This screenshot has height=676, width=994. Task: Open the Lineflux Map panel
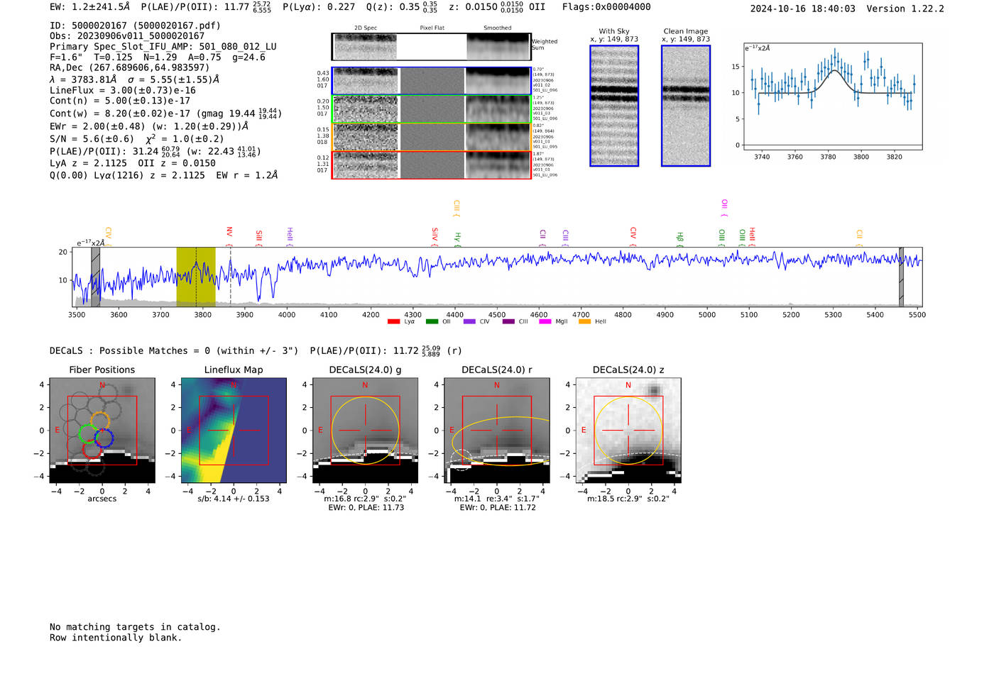(234, 431)
